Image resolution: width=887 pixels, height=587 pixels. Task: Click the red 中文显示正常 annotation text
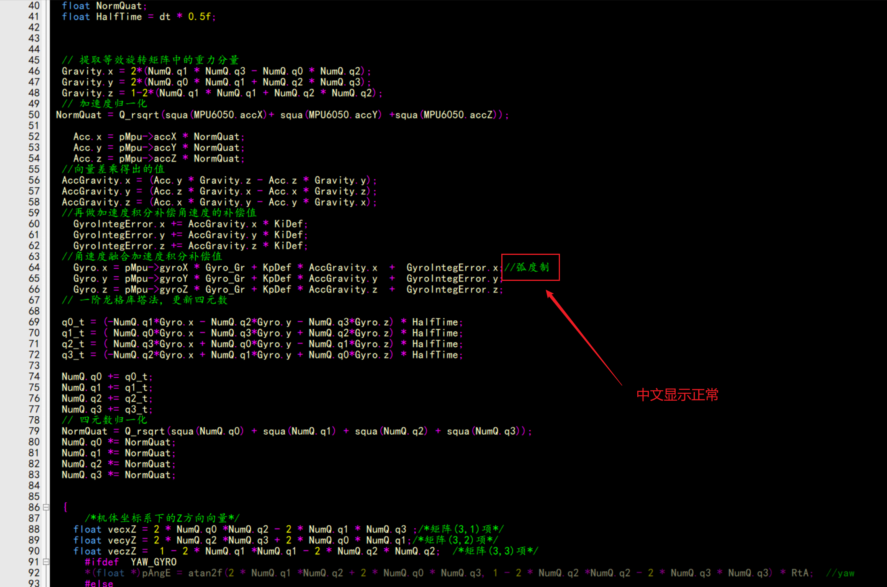coord(677,395)
